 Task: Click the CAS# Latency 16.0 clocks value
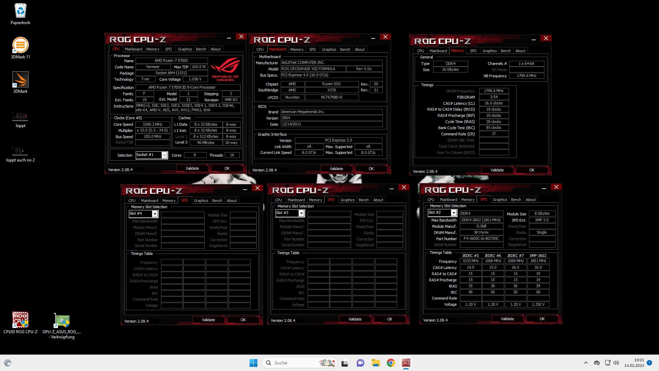pos(494,103)
